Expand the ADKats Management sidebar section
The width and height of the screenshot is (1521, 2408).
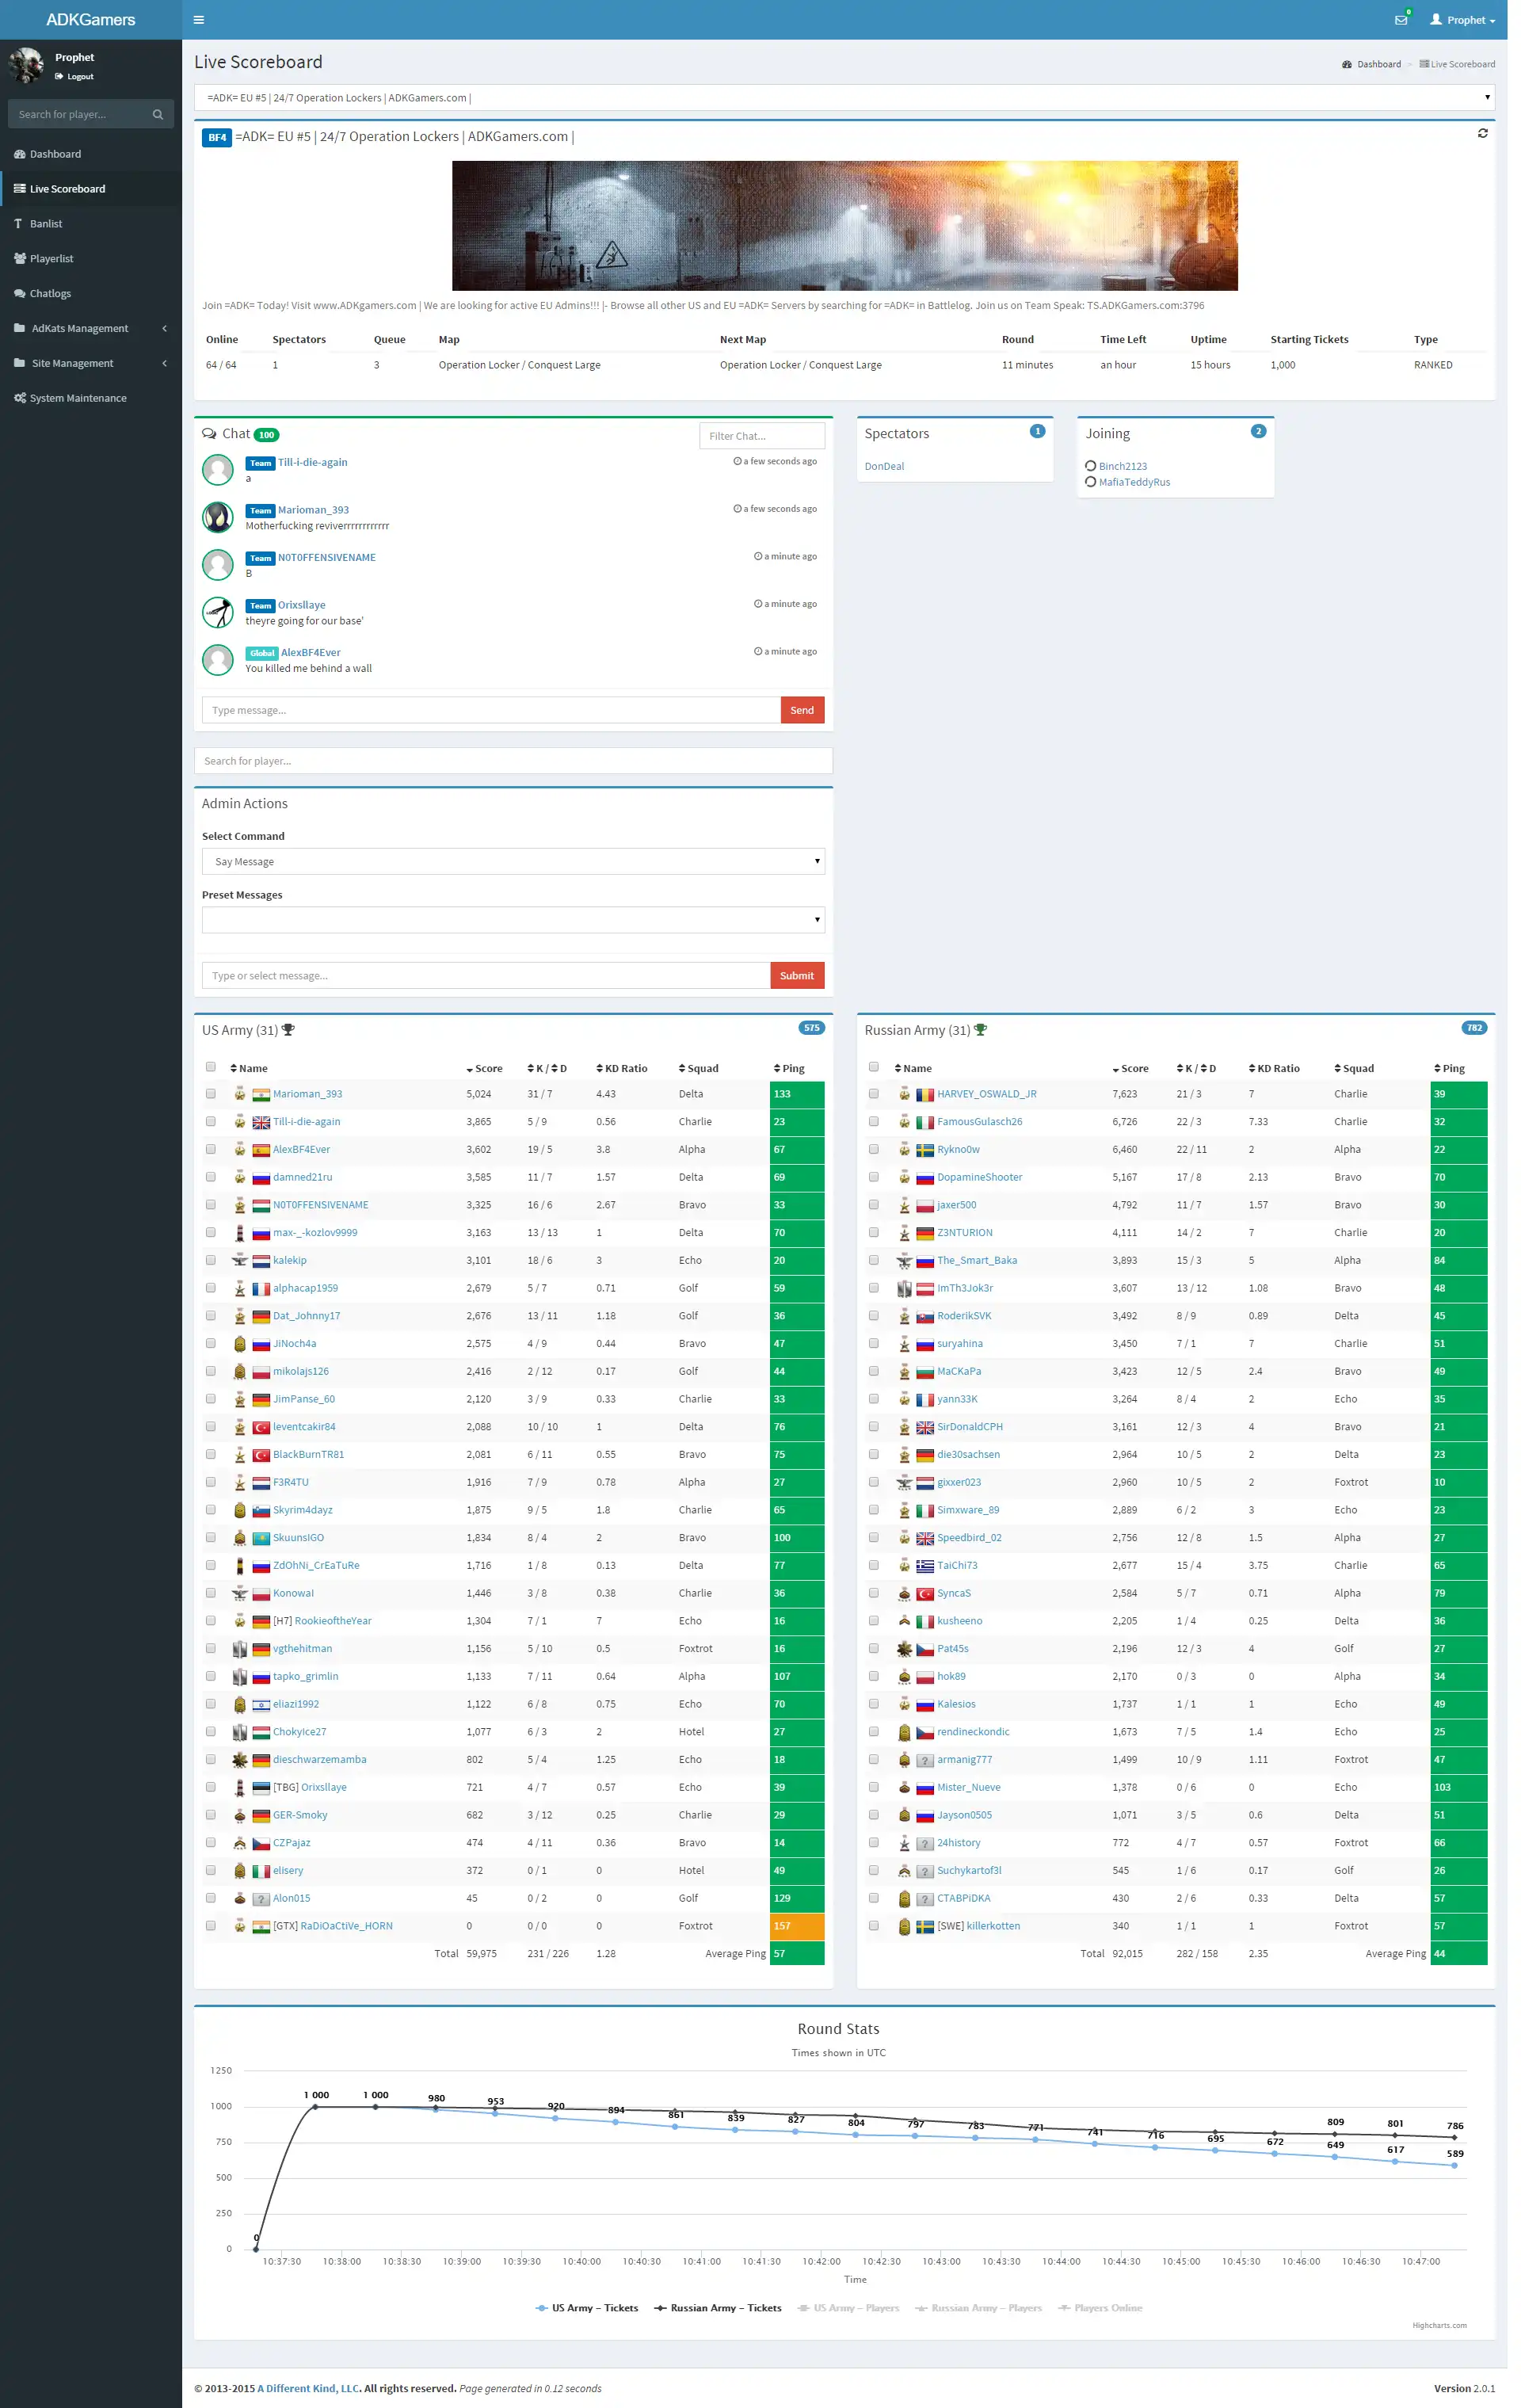coord(90,328)
